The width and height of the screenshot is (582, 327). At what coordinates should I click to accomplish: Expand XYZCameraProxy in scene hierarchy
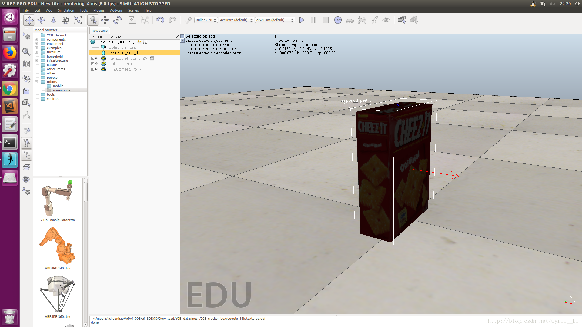92,69
